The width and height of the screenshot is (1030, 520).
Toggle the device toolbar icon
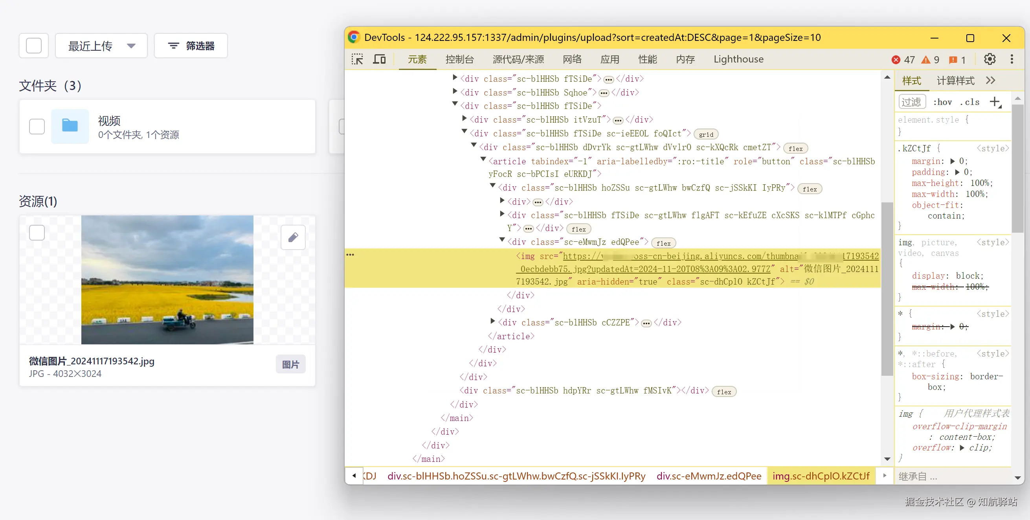click(379, 59)
